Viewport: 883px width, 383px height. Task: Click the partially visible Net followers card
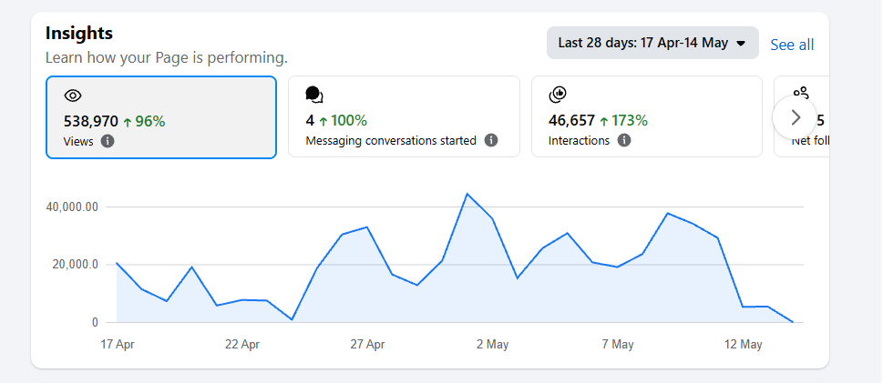801,116
